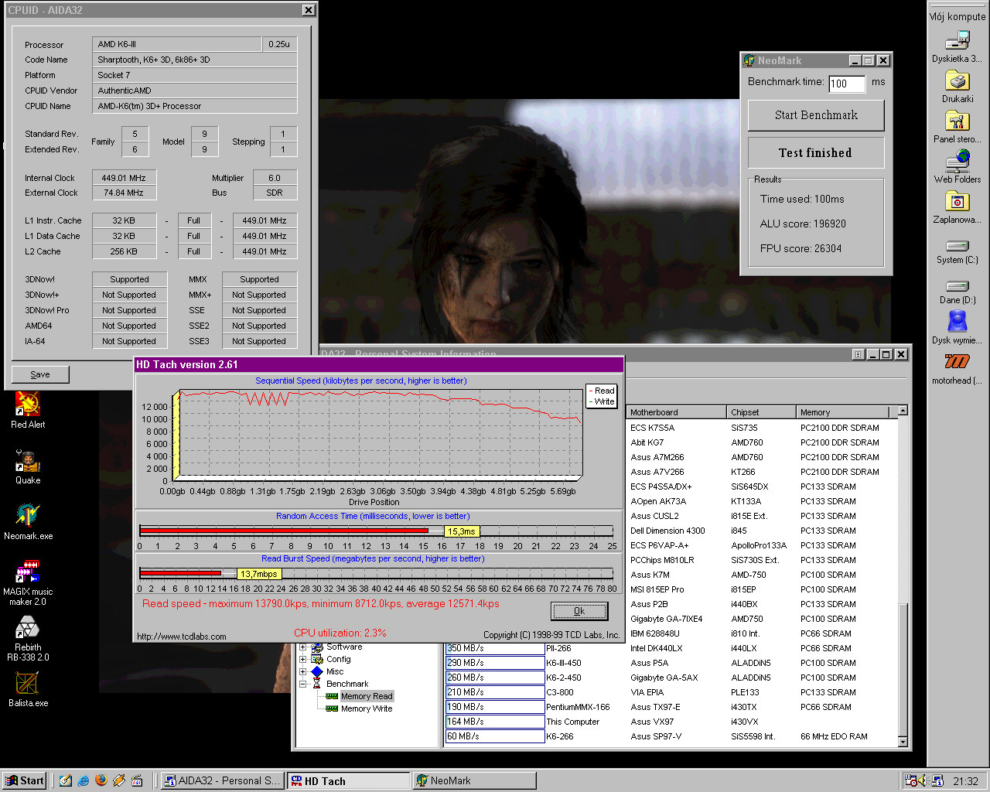The image size is (990, 792).
Task: Select the Dyskietka 3.5 floppy drive icon
Action: pos(958,46)
